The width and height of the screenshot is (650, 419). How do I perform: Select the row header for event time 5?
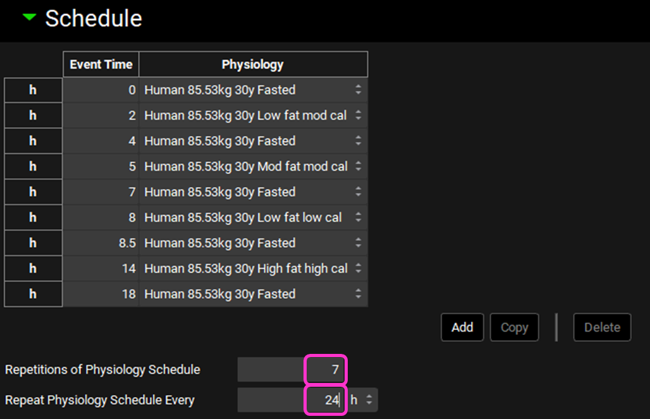click(x=33, y=167)
